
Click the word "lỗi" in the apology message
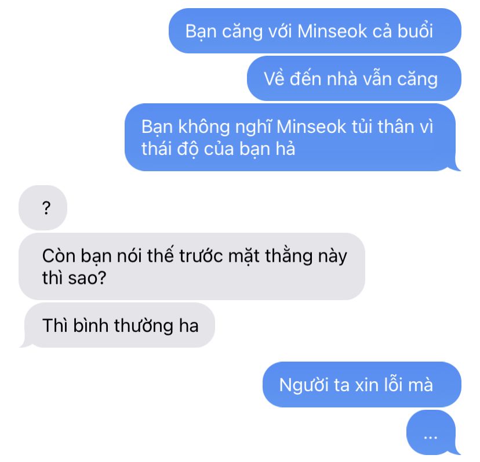pyautogui.click(x=394, y=384)
